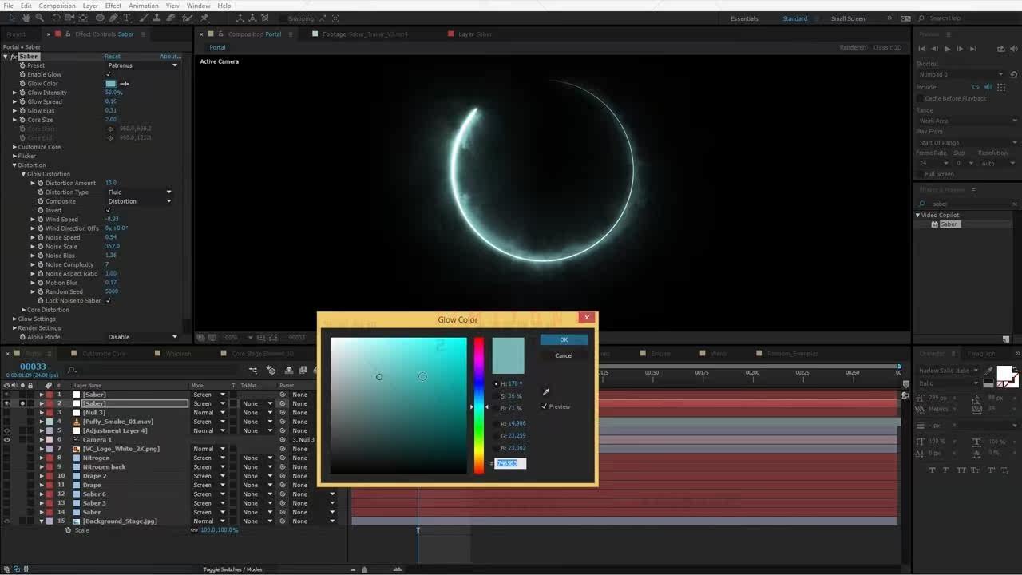
Task: Select the Pen tool
Action: [x=113, y=18]
